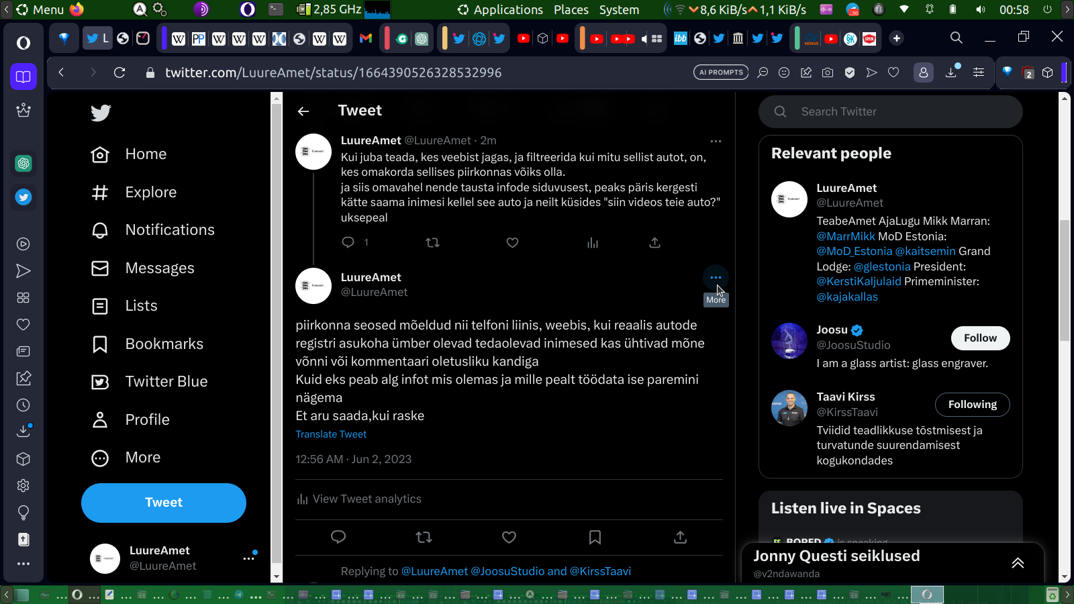The height and width of the screenshot is (604, 1074).
Task: Follow Joosu
Action: point(981,338)
